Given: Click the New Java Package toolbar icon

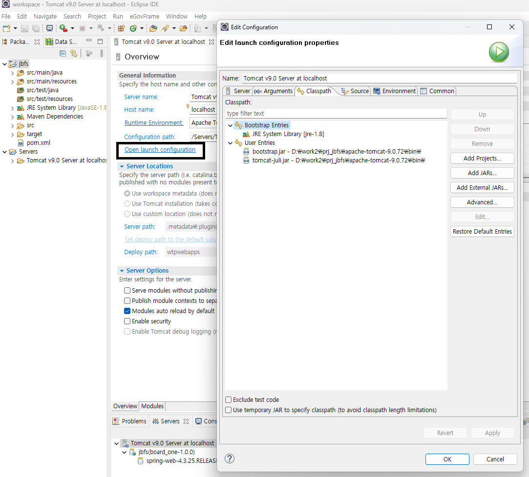Looking at the screenshot, I should [x=122, y=28].
